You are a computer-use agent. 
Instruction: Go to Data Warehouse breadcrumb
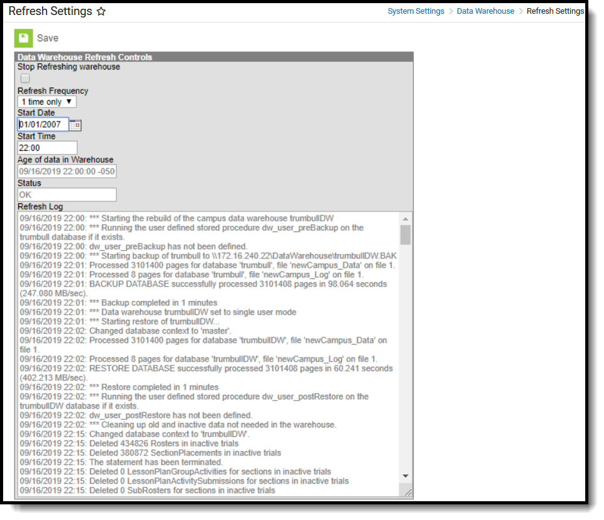(x=485, y=11)
